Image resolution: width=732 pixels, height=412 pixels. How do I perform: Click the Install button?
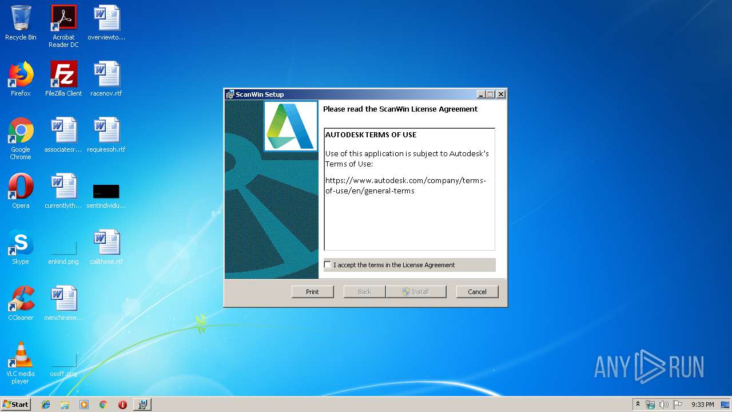click(x=416, y=292)
